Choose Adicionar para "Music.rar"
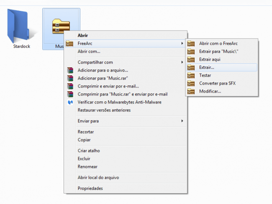This screenshot has width=272, height=204. (103, 78)
